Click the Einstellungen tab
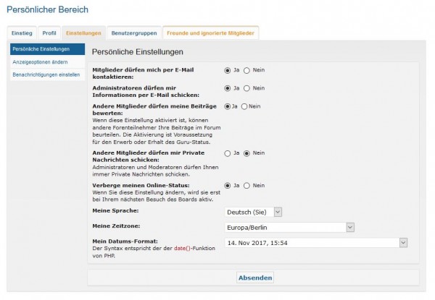 (x=83, y=33)
